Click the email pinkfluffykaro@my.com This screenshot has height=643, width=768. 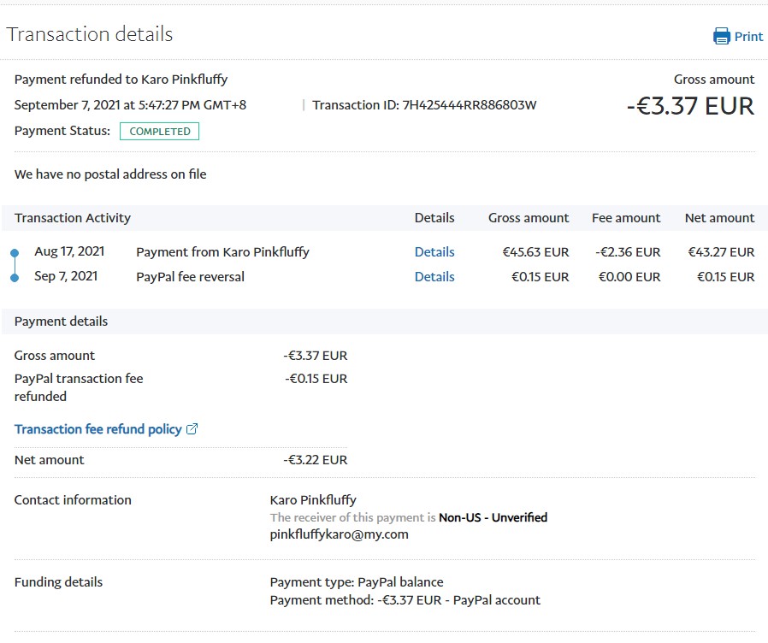339,534
